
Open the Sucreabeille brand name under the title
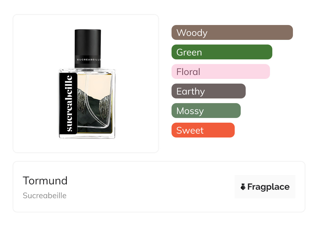coord(45,196)
